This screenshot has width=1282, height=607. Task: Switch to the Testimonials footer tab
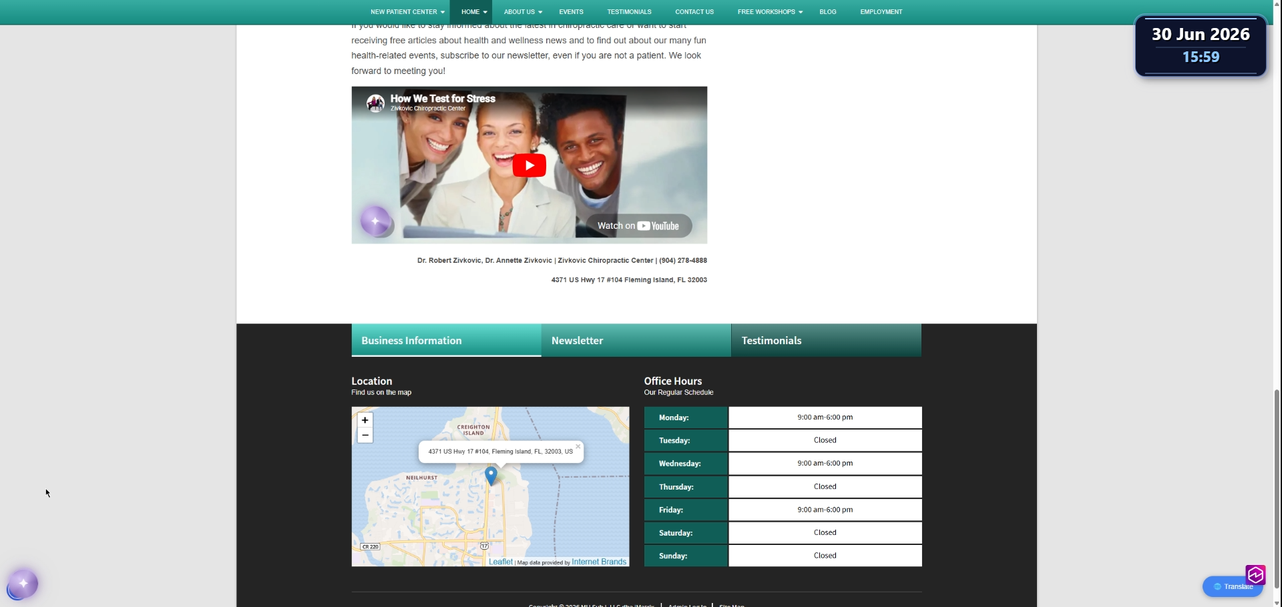tap(827, 340)
